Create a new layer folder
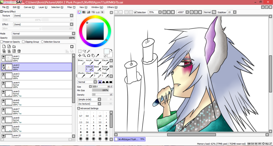The width and height of the screenshot is (273, 146). [x=14, y=46]
